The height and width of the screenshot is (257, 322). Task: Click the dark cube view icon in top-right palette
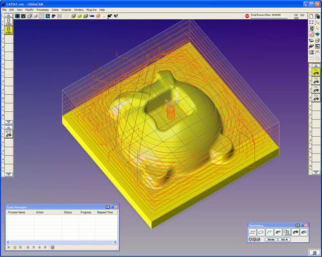[x=317, y=16]
